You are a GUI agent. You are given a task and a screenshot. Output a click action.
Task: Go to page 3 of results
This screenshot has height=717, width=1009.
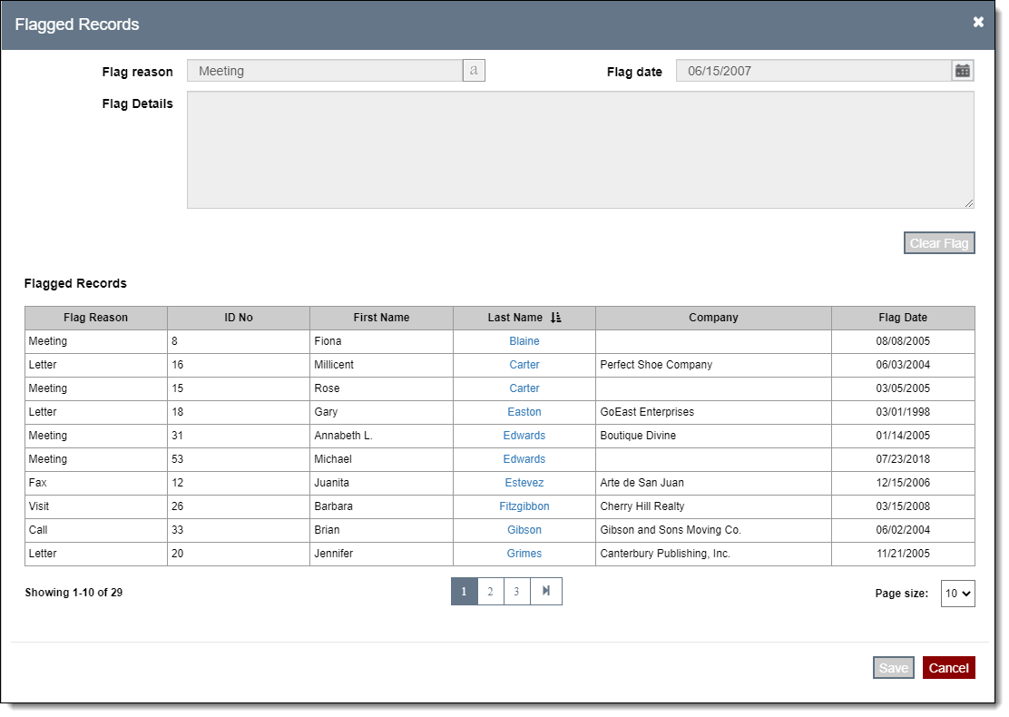point(516,592)
